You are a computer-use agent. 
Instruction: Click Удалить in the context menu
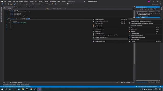pyautogui.click(x=145, y=32)
